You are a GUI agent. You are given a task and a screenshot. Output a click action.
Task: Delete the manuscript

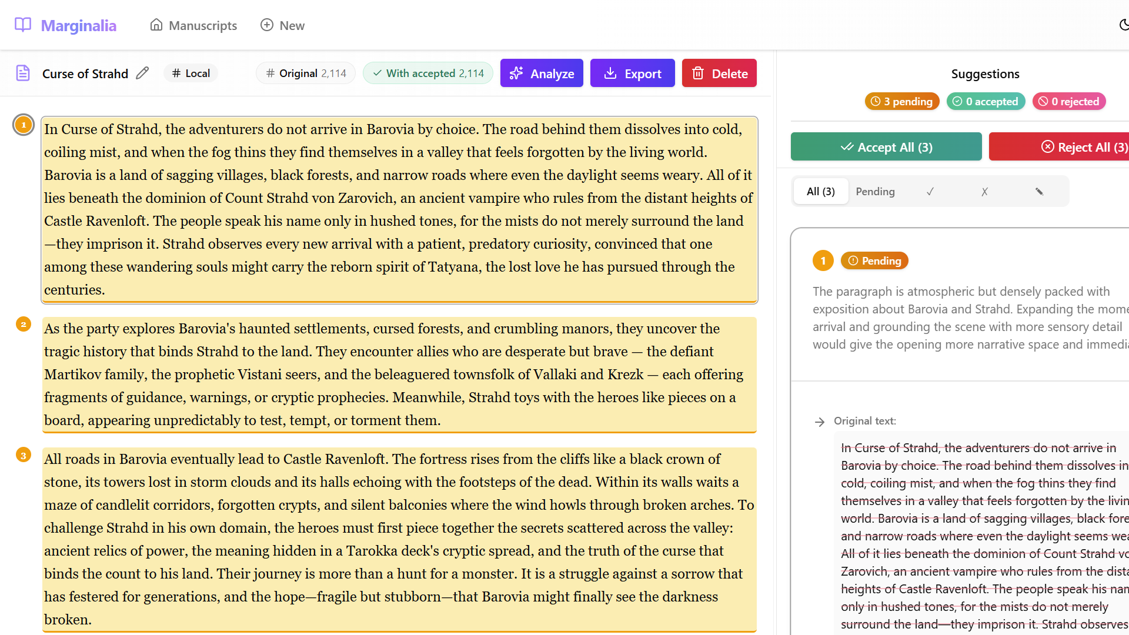pyautogui.click(x=719, y=73)
